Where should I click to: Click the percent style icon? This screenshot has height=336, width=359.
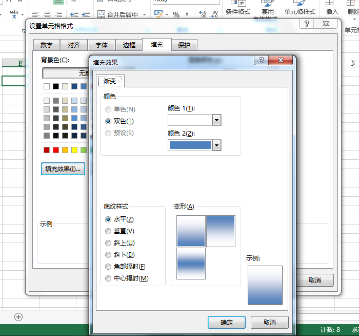click(176, 15)
